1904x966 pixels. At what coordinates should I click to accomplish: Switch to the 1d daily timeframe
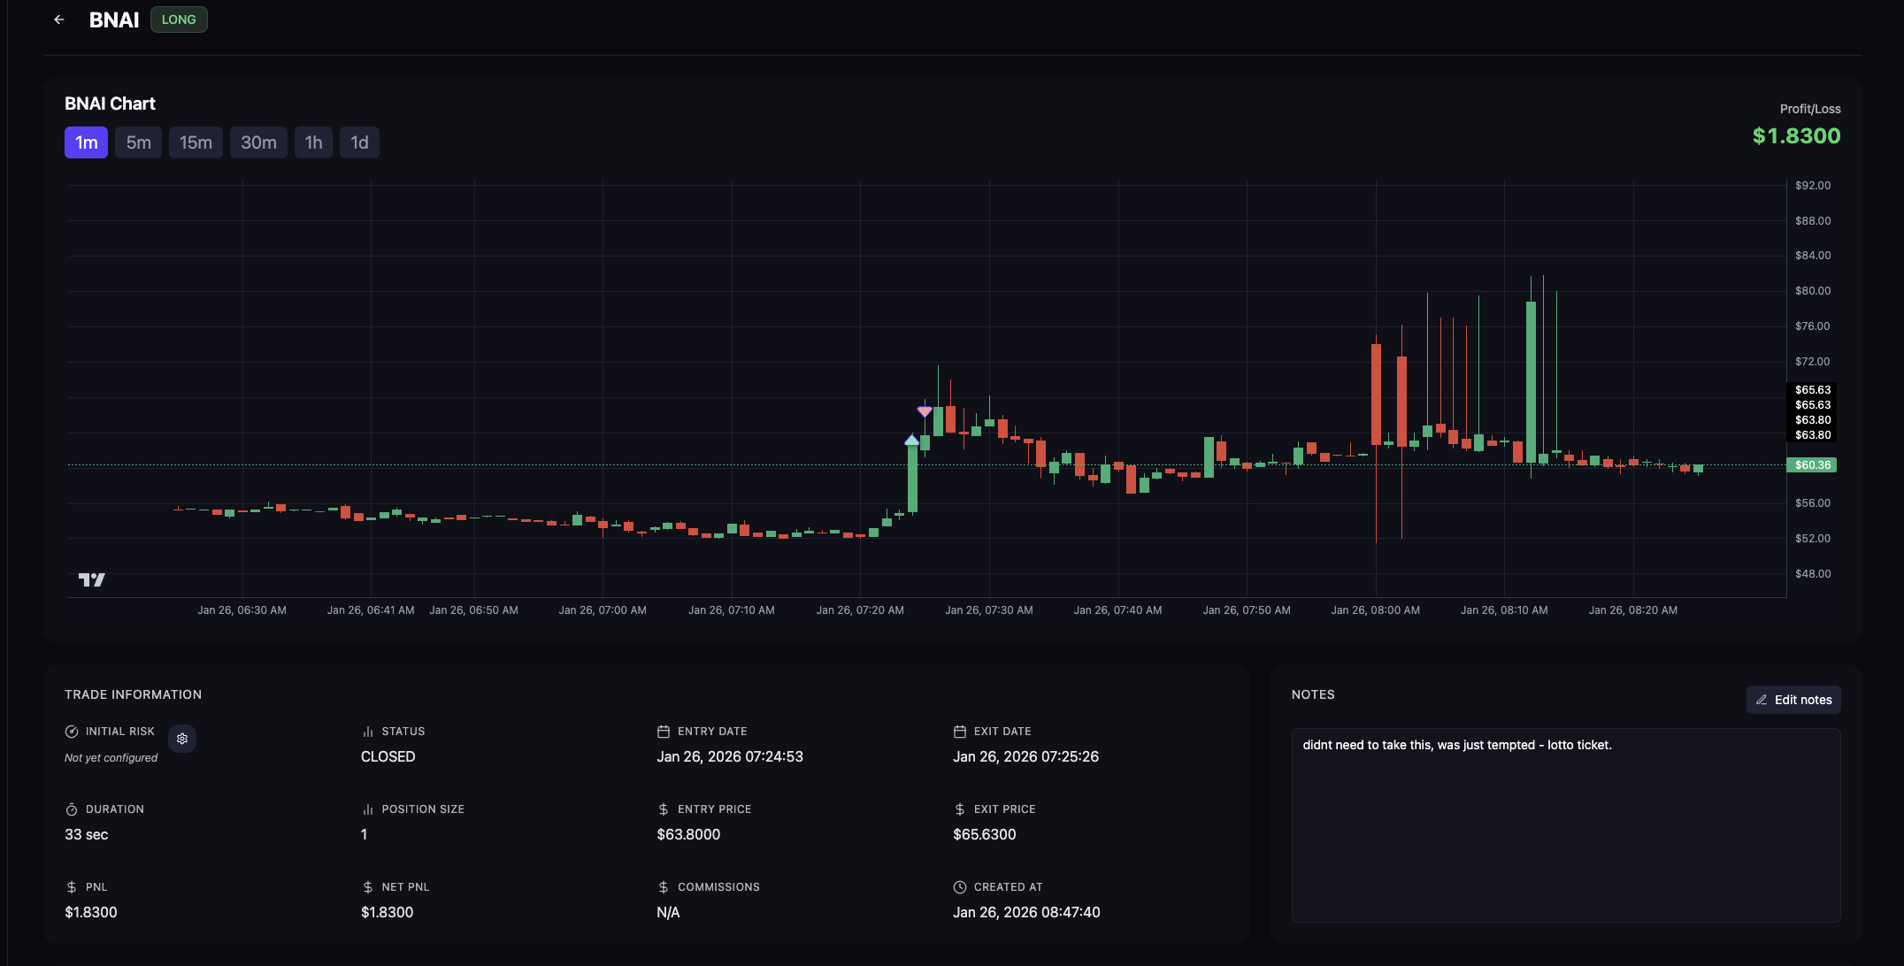[x=359, y=142]
